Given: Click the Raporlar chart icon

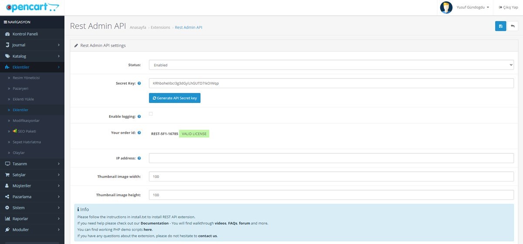Looking at the screenshot, I should (x=7, y=218).
